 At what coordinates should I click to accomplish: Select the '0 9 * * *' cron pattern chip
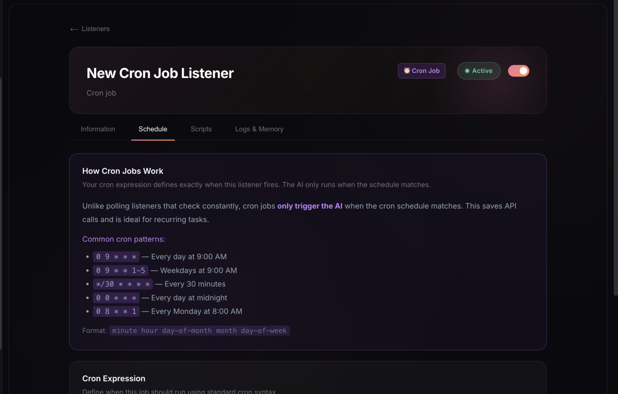click(x=116, y=256)
